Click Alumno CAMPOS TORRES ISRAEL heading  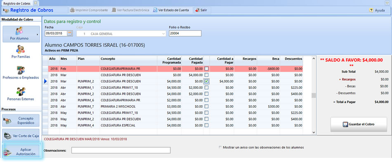95,45
